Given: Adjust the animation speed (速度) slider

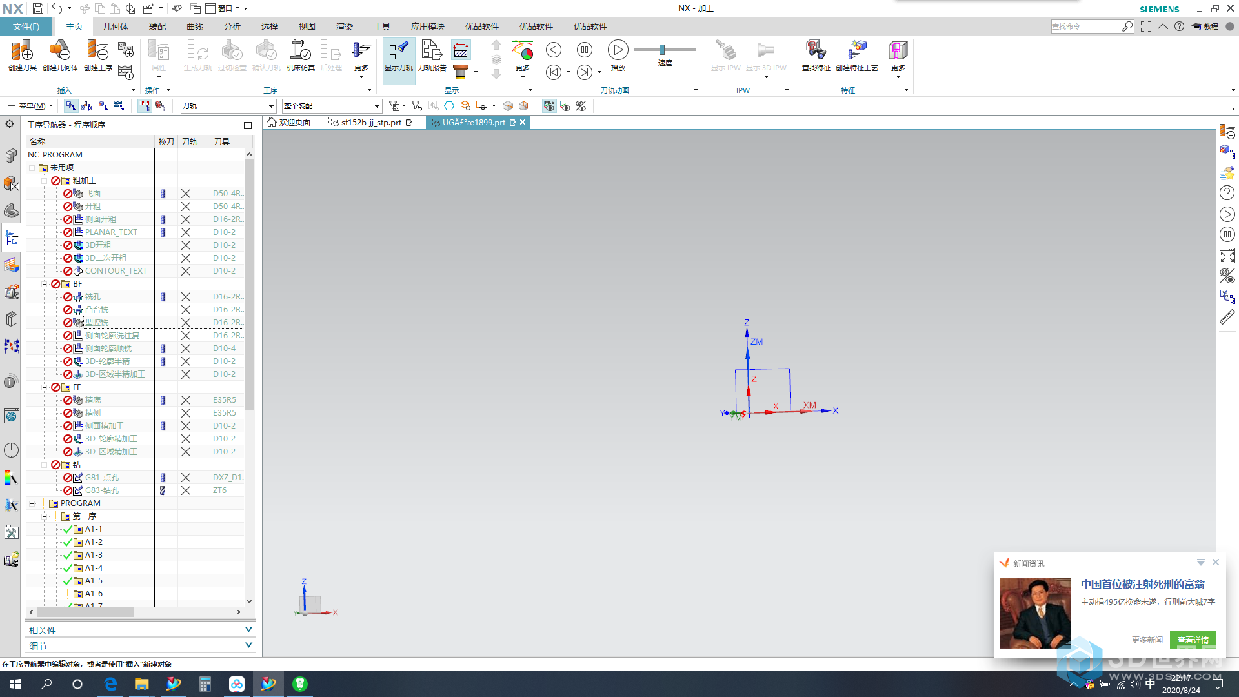Looking at the screenshot, I should point(662,50).
